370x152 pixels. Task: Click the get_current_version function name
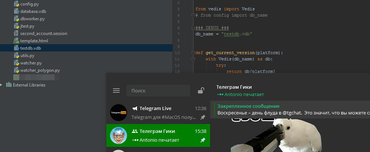(230, 53)
